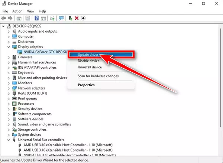Open the Action menu
This screenshot has height=163, width=223.
pos(17,11)
